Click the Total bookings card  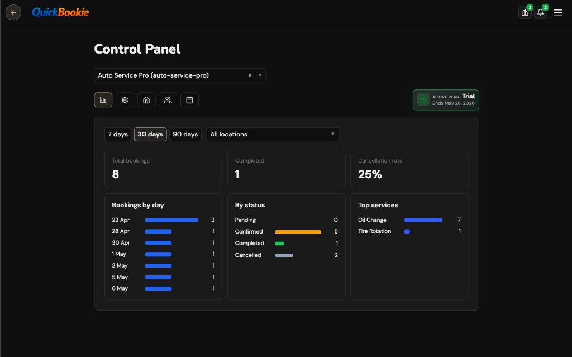click(164, 169)
